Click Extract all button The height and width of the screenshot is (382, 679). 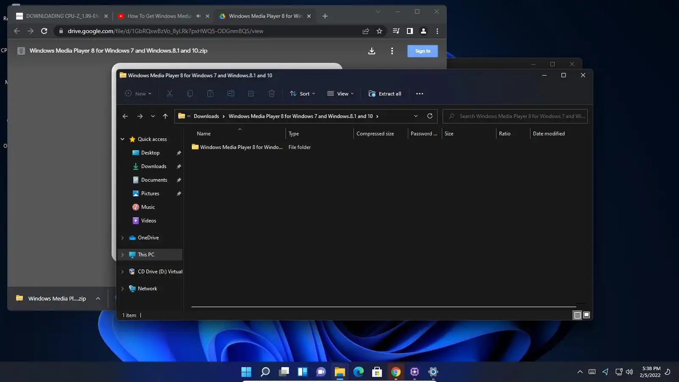click(385, 94)
